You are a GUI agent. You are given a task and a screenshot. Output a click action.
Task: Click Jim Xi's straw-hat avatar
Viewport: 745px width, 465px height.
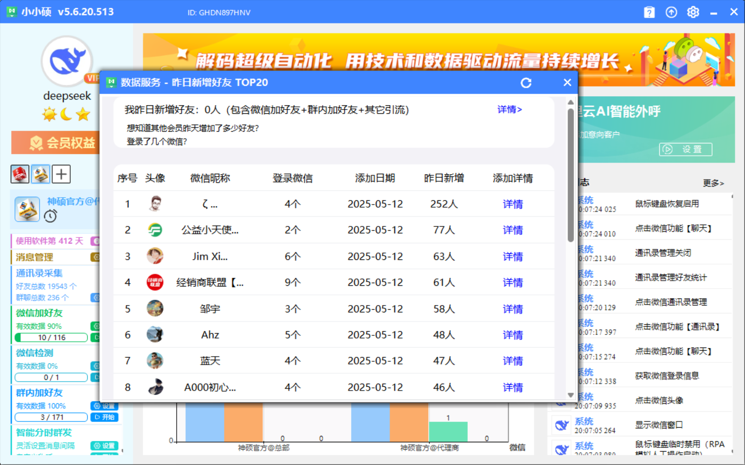coord(155,256)
